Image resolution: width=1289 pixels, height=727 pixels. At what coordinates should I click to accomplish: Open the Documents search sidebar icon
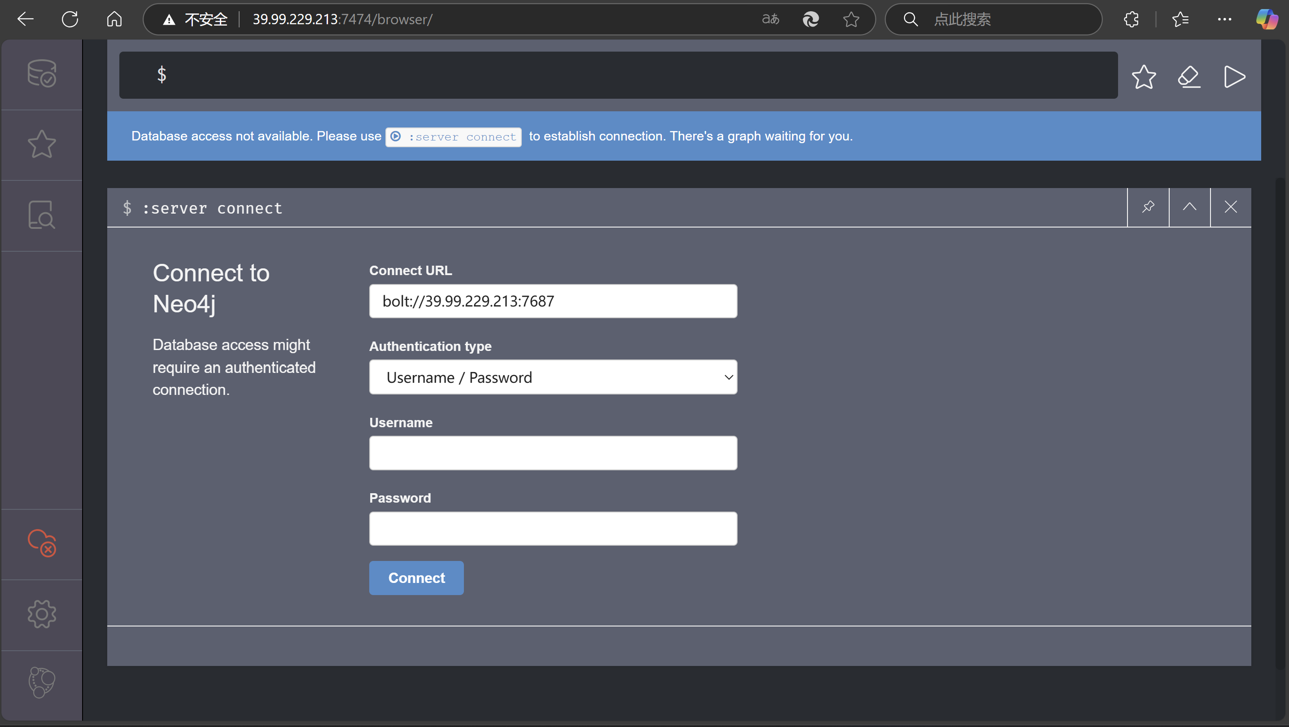42,215
